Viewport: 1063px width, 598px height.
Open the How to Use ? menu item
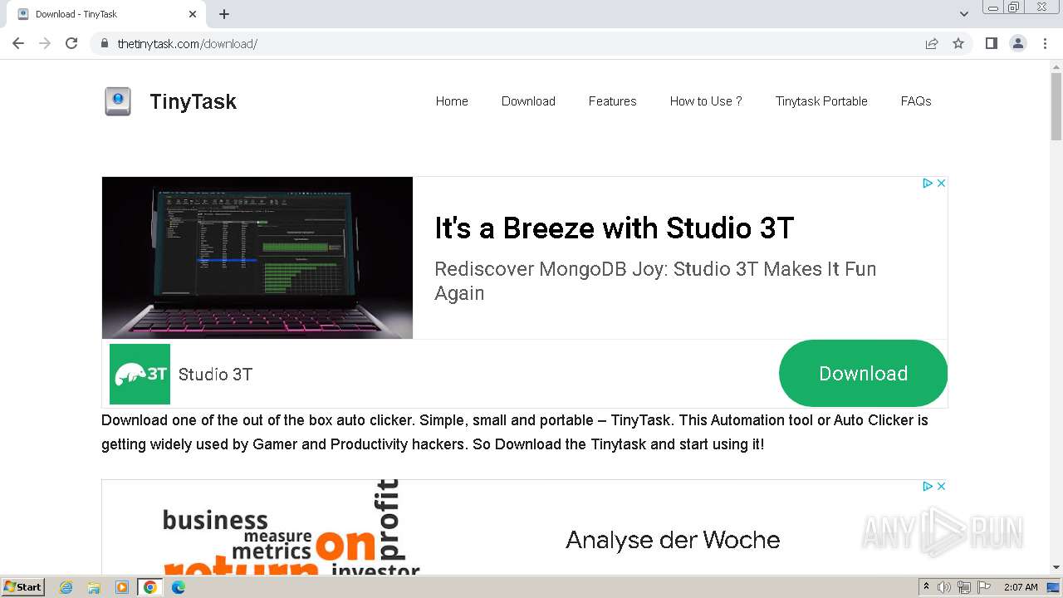[706, 101]
